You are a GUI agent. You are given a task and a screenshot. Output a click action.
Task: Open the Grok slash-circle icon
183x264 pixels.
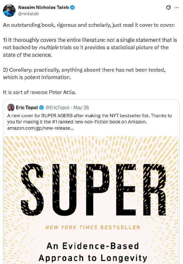[x=168, y=8]
